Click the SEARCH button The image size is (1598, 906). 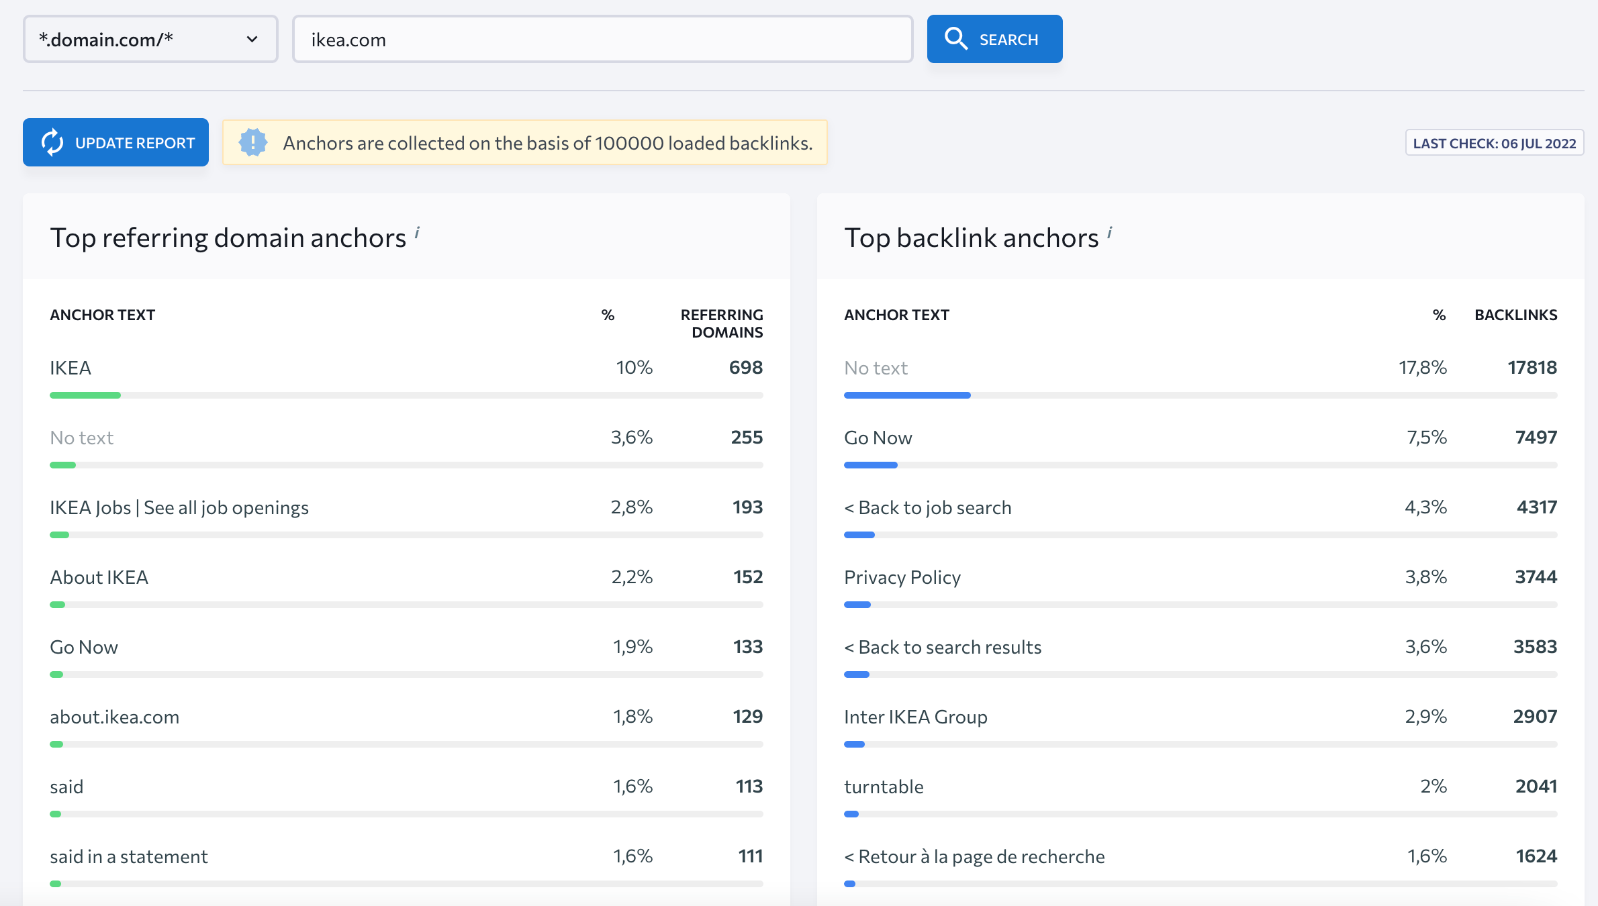994,39
